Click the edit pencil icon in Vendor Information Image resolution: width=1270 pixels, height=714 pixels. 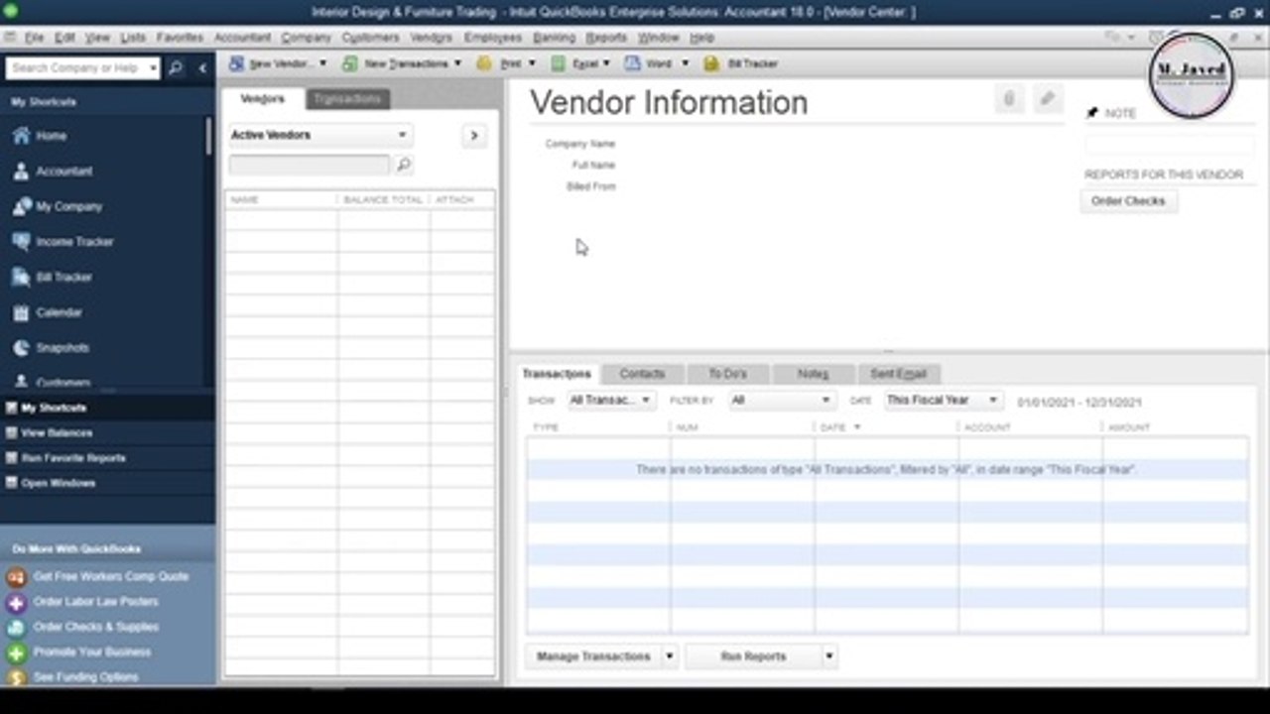pyautogui.click(x=1047, y=98)
